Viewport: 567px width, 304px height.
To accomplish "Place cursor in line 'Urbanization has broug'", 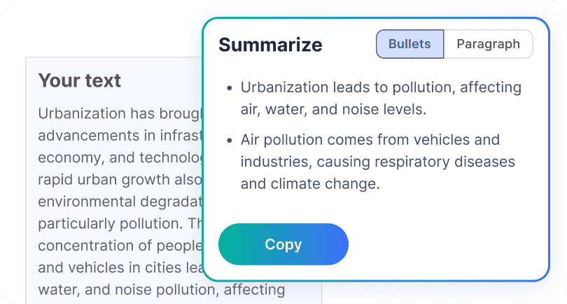I will pyautogui.click(x=120, y=114).
